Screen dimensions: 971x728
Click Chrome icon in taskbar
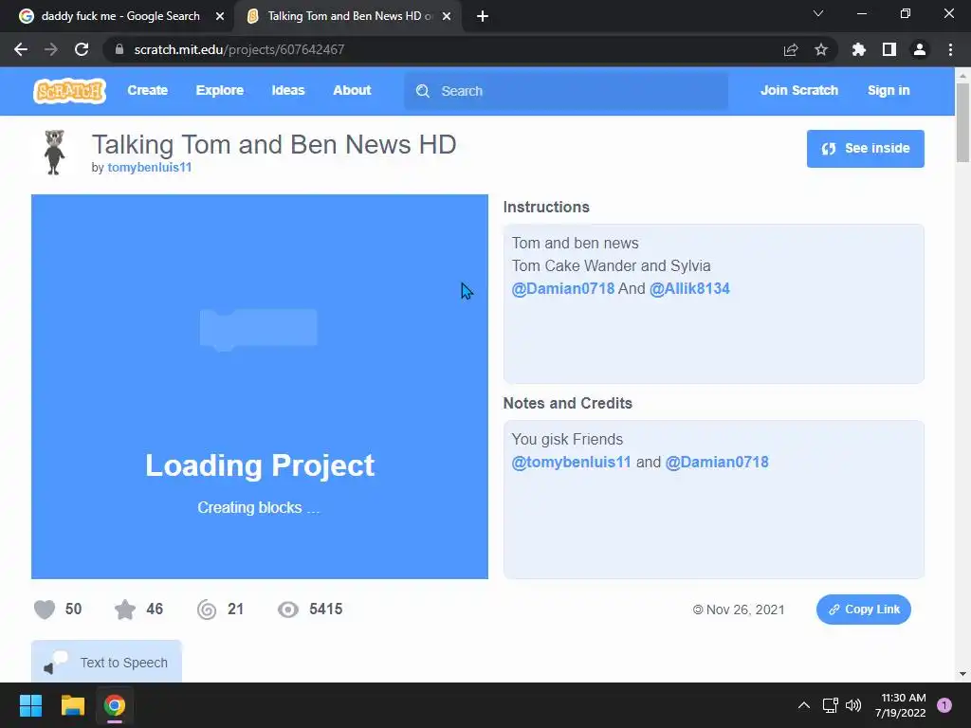coord(115,705)
